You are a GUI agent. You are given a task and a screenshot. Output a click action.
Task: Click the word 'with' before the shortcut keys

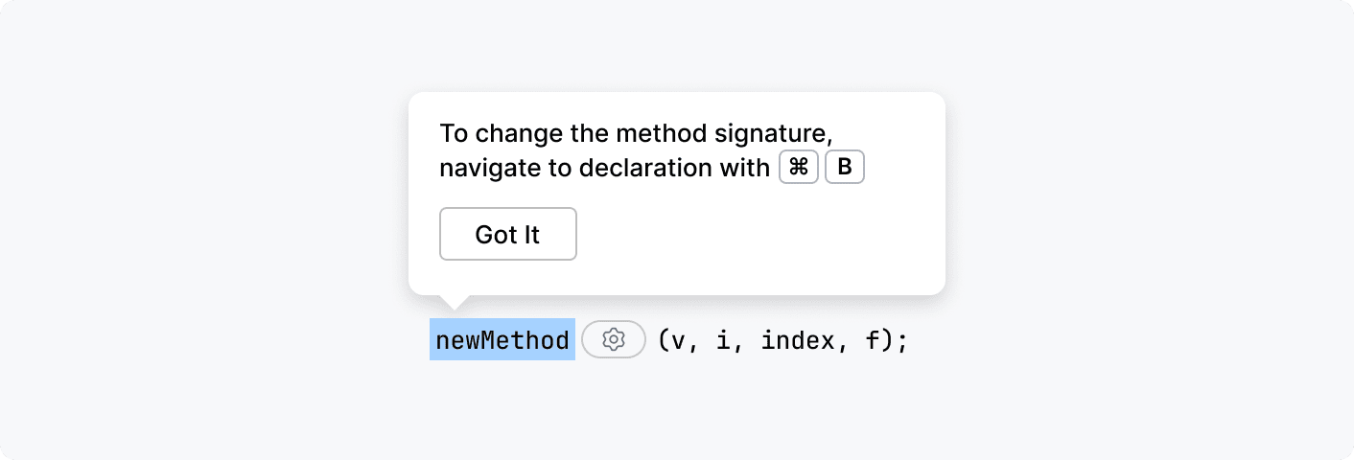(747, 169)
